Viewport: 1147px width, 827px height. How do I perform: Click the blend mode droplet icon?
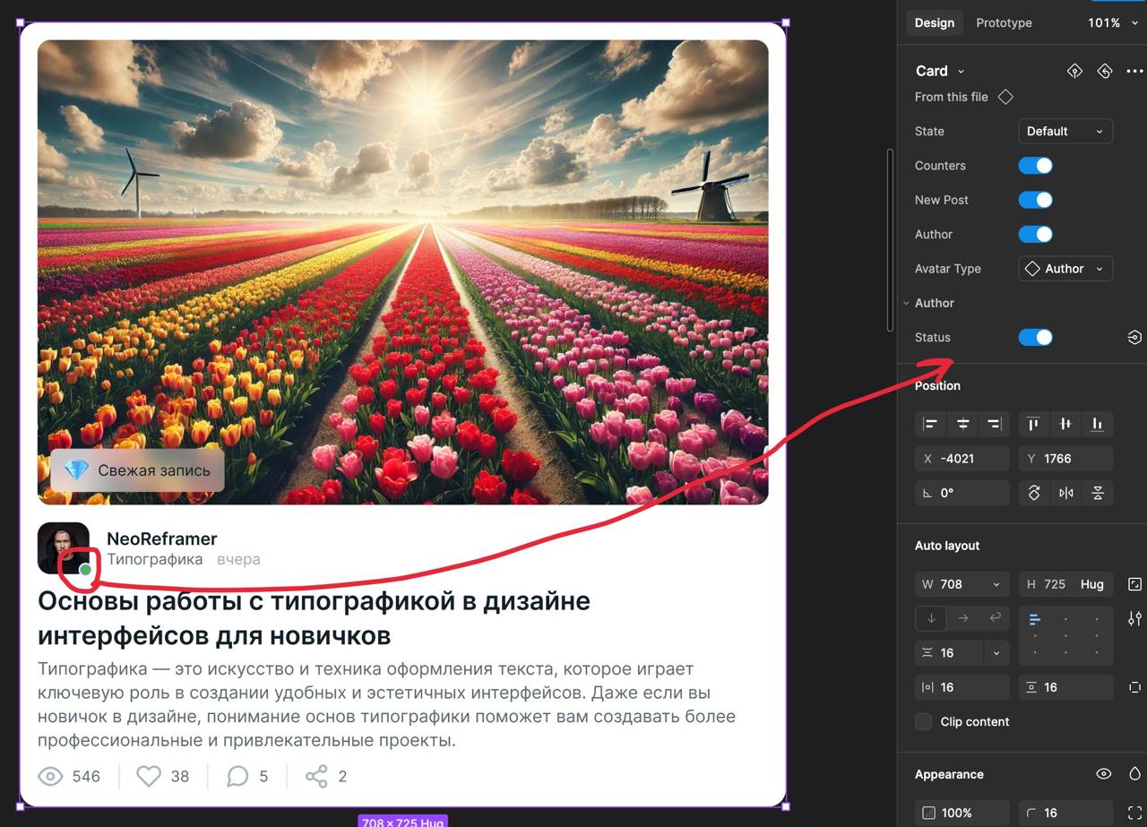point(1134,774)
